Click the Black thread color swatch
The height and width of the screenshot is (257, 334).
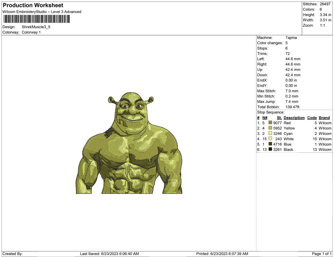click(x=270, y=149)
